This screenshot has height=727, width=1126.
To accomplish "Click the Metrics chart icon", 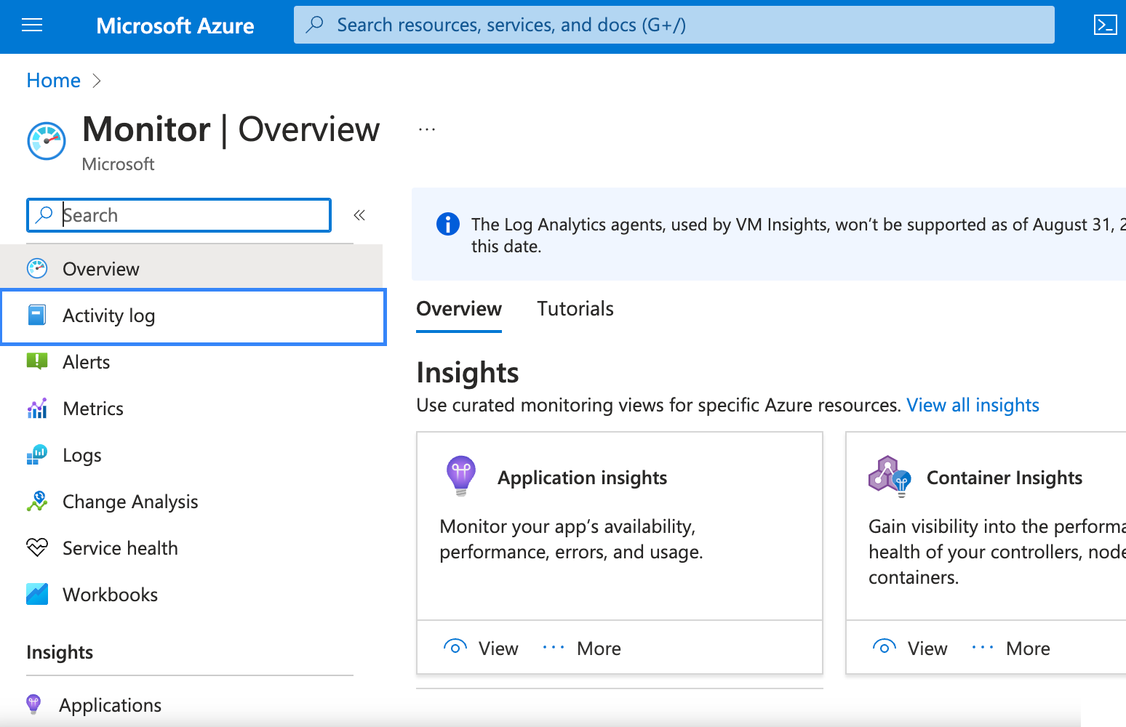I will click(37, 408).
